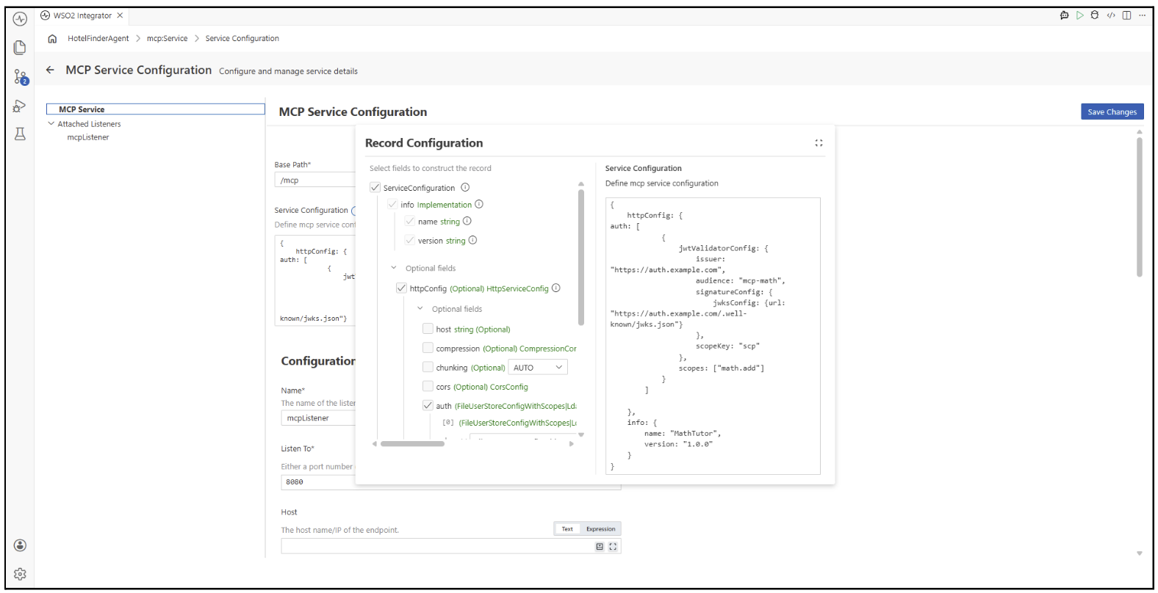The height and width of the screenshot is (593, 1158).
Task: Click the horizontal scrollbar in the record fields list
Action: (x=412, y=444)
